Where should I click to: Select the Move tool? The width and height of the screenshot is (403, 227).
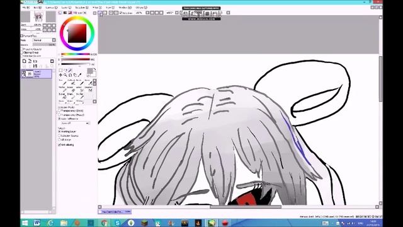pos(60,75)
